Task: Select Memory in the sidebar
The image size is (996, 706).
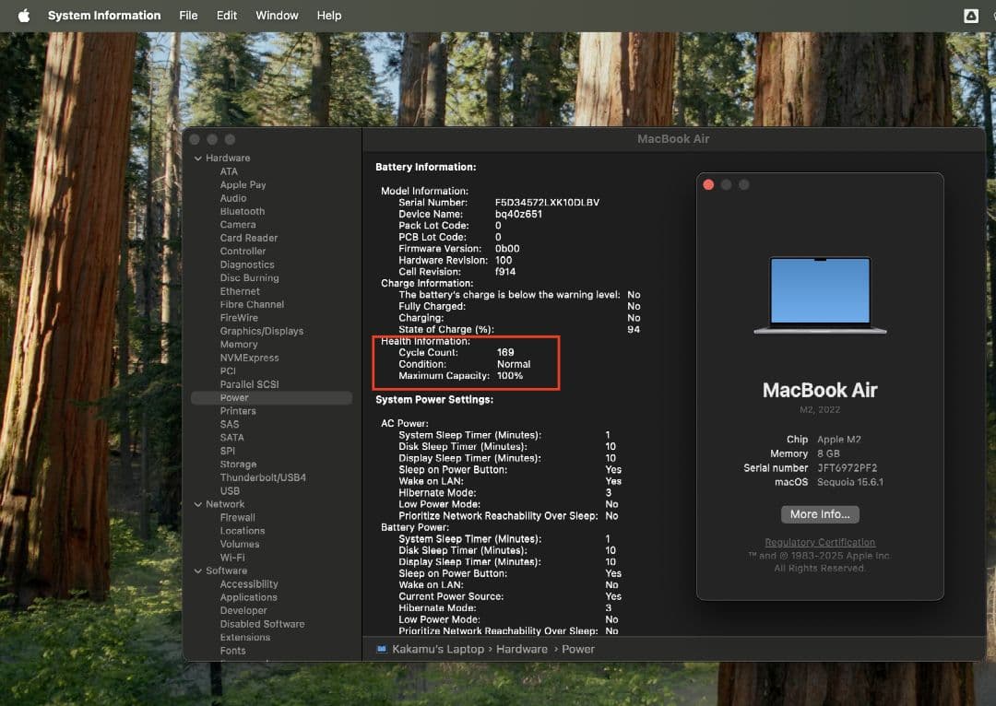Action: [x=238, y=344]
